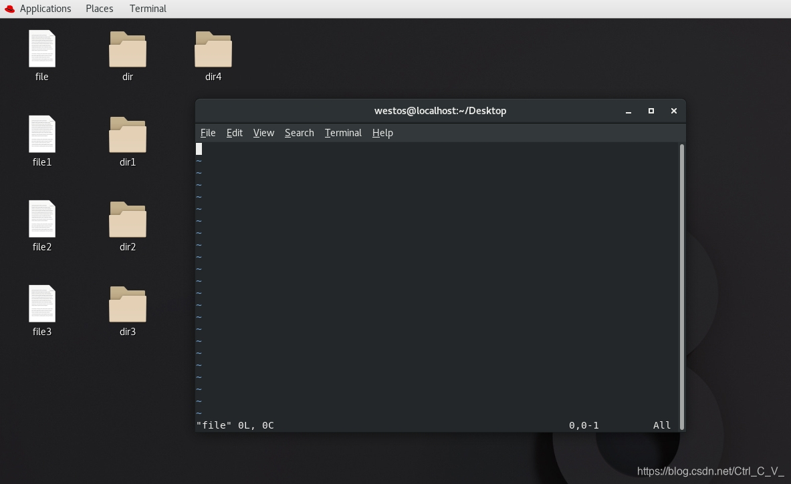Select the dir1 folder icon
Image resolution: width=791 pixels, height=484 pixels.
128,134
